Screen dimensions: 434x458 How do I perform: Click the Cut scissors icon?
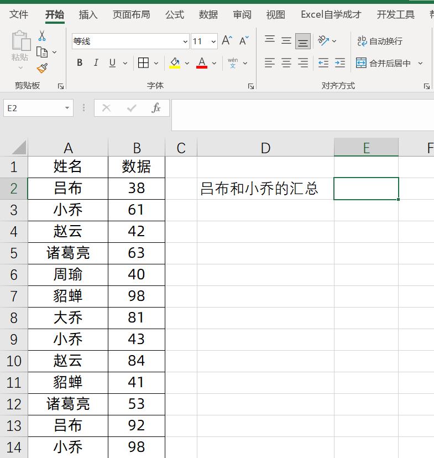coord(41,35)
